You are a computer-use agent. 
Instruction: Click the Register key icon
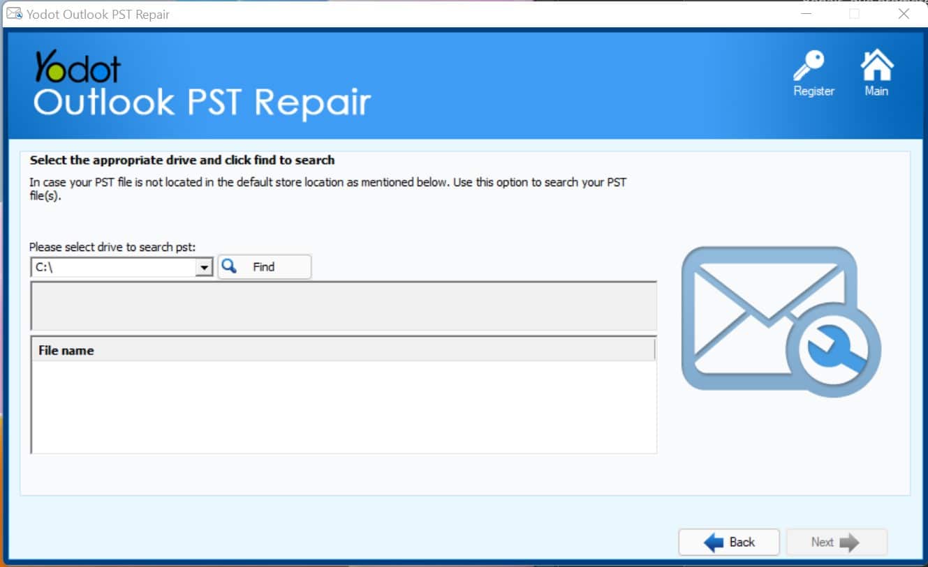(x=810, y=66)
